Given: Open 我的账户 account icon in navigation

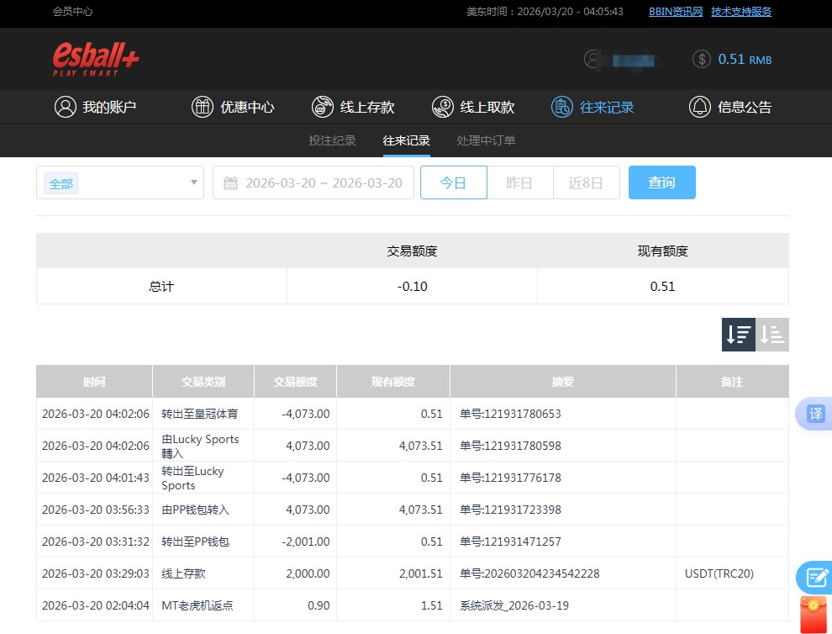Looking at the screenshot, I should coord(66,107).
